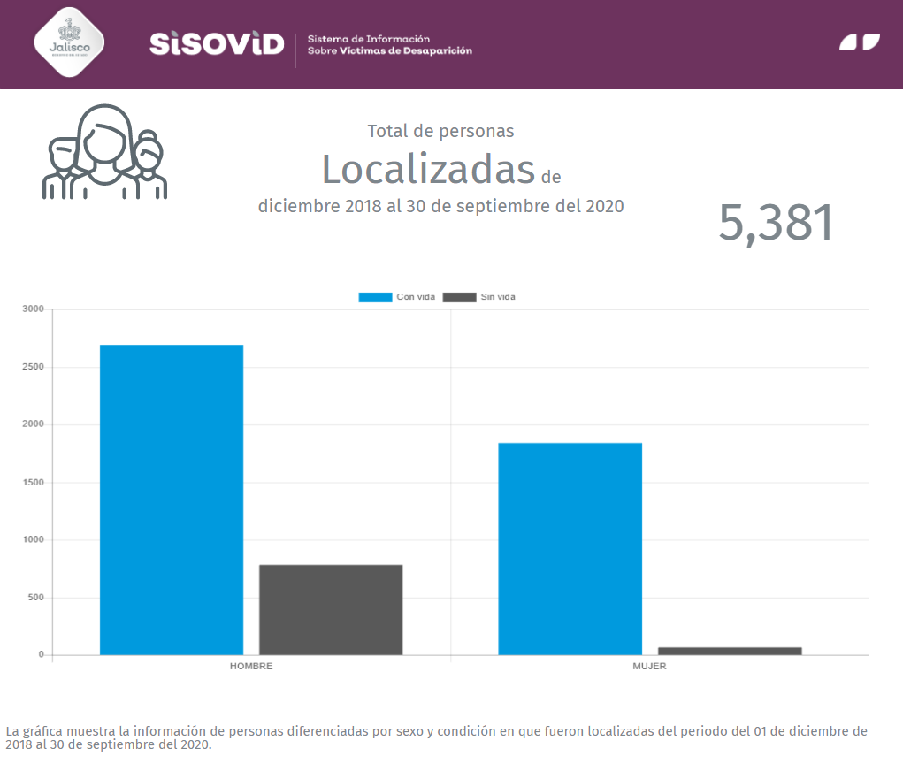Click the 'Localizadas' heading
This screenshot has height=763, width=903.
point(428,169)
